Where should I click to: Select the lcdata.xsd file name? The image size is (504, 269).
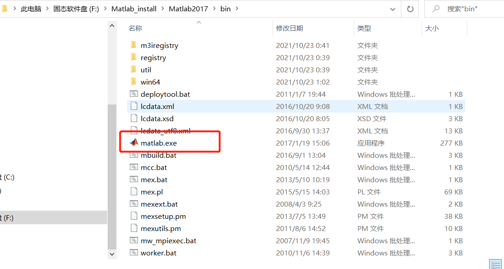(157, 118)
